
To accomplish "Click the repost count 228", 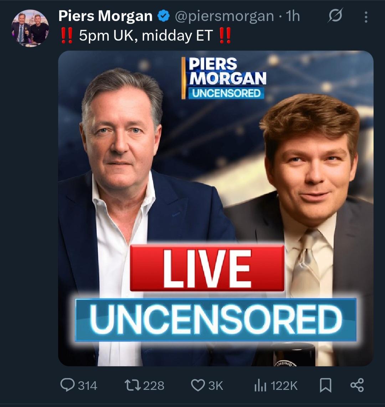I will pos(154,386).
